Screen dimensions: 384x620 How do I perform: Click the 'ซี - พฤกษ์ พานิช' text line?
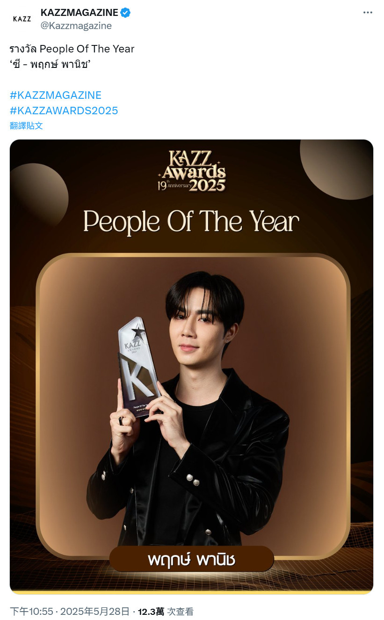tap(50, 64)
